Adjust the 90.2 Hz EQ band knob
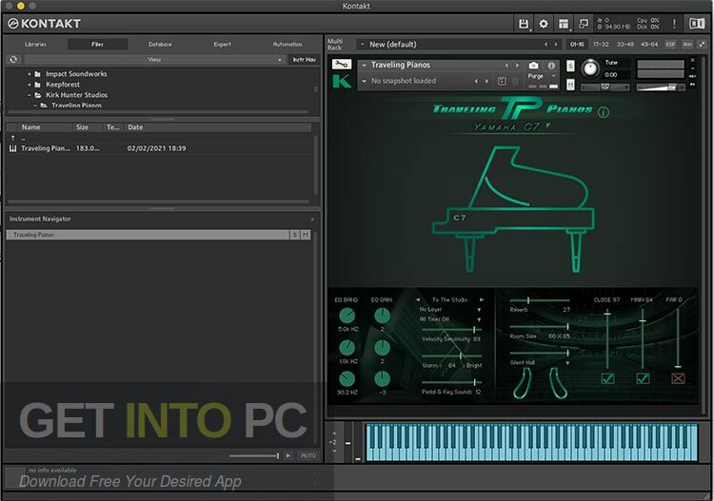 pos(347,378)
